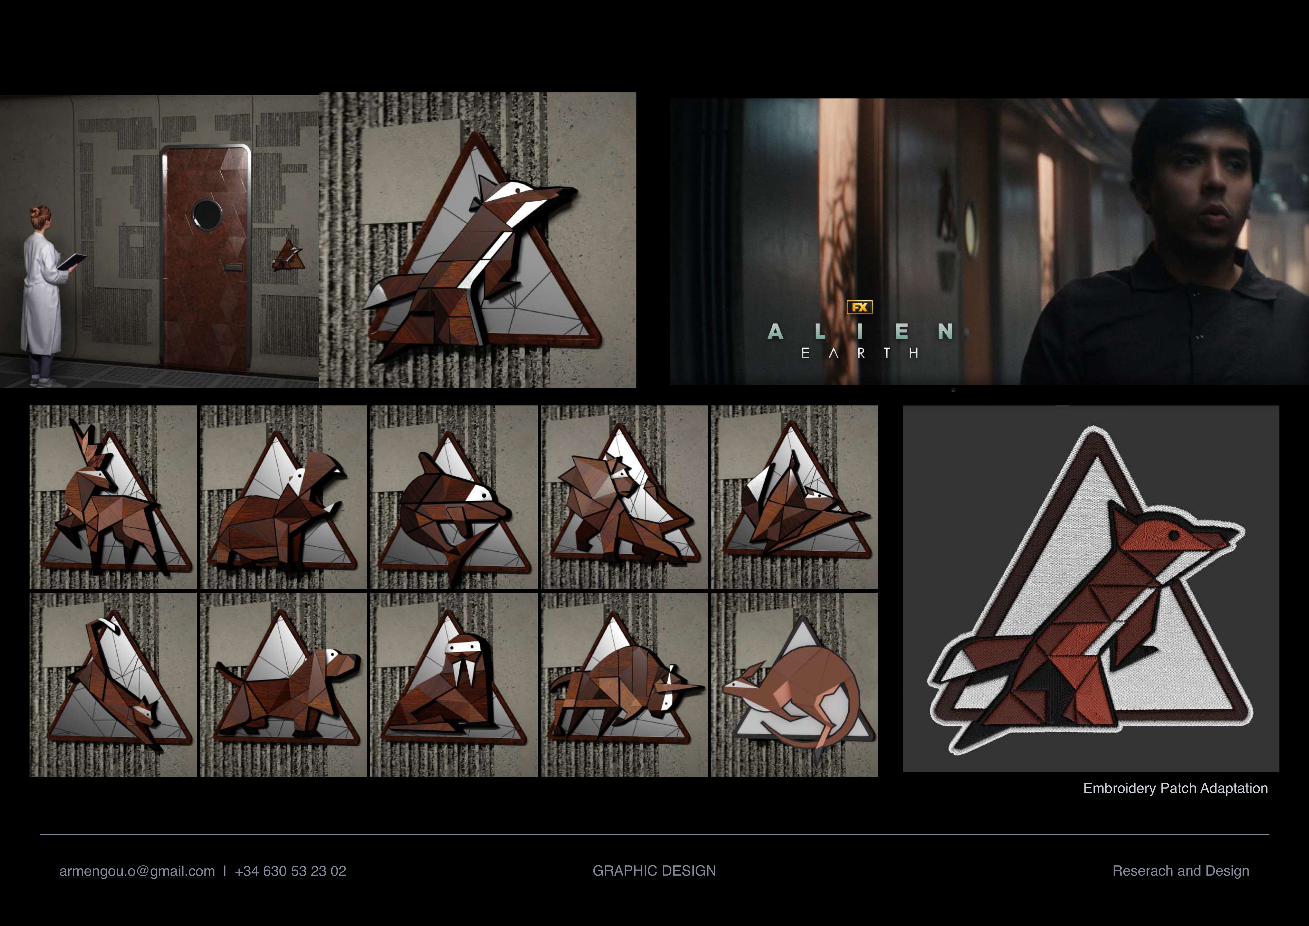Screen dimensions: 1309x926
Task: Select the open-mouth hippo plaque thumbnail
Action: (283, 497)
